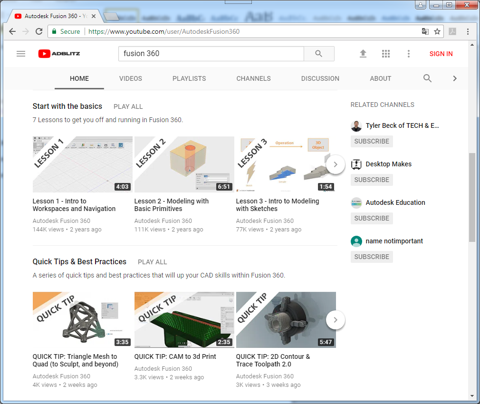Screen dimensions: 480x404
Task: Open Tyler Beck of TECH channel name
Action: point(402,126)
